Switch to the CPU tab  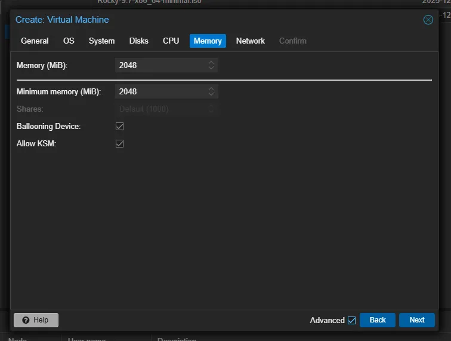pyautogui.click(x=171, y=41)
